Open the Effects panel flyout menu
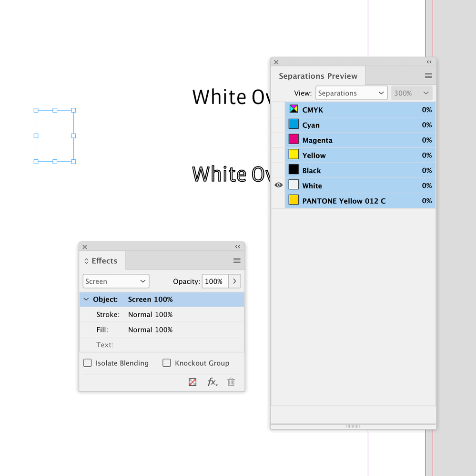 237,260
